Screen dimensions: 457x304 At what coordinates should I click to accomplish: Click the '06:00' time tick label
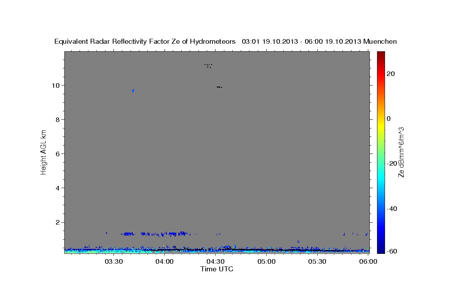click(x=368, y=261)
